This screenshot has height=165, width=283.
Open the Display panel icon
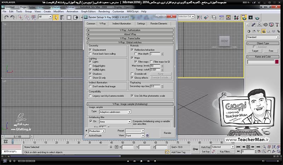(271, 25)
